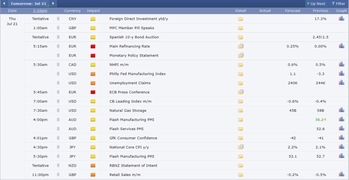Viewport: 349px width, 180px height.
Task: Select the Spanish 10-y Bond Auction event
Action: tap(134, 37)
